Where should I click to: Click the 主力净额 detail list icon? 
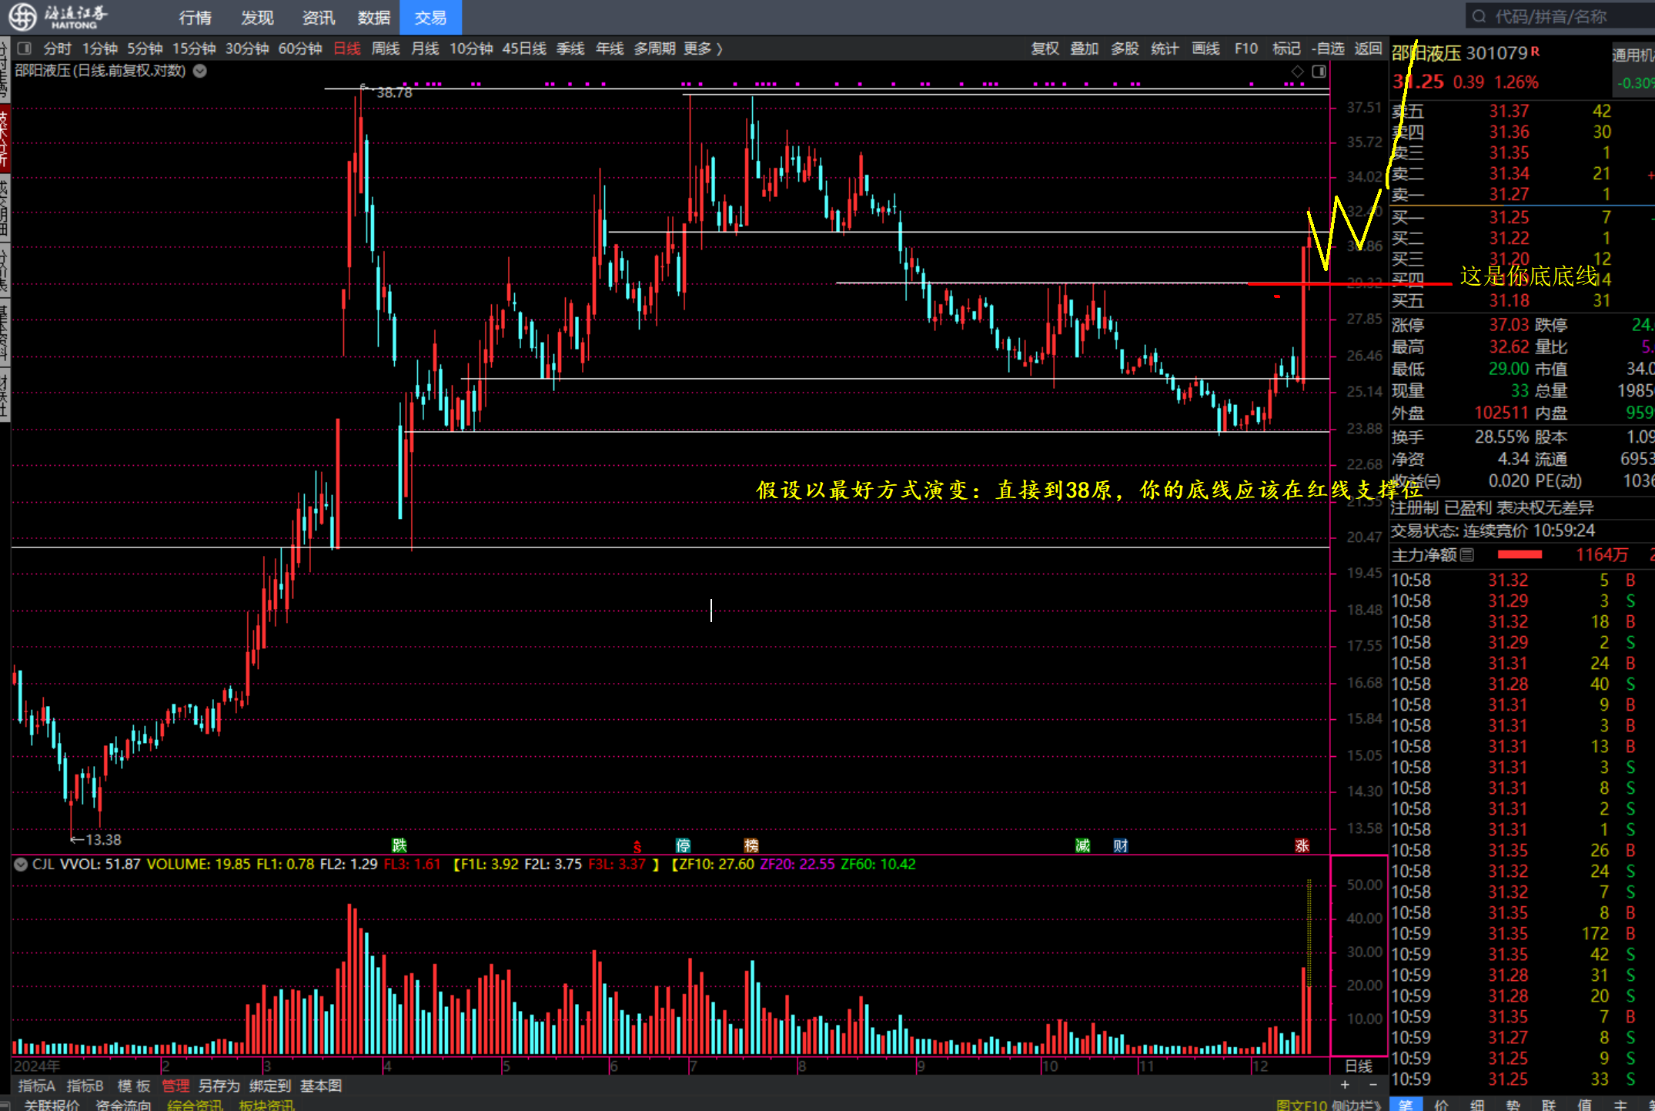1466,554
